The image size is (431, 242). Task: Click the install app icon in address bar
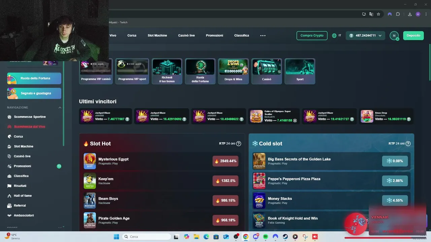(x=364, y=14)
